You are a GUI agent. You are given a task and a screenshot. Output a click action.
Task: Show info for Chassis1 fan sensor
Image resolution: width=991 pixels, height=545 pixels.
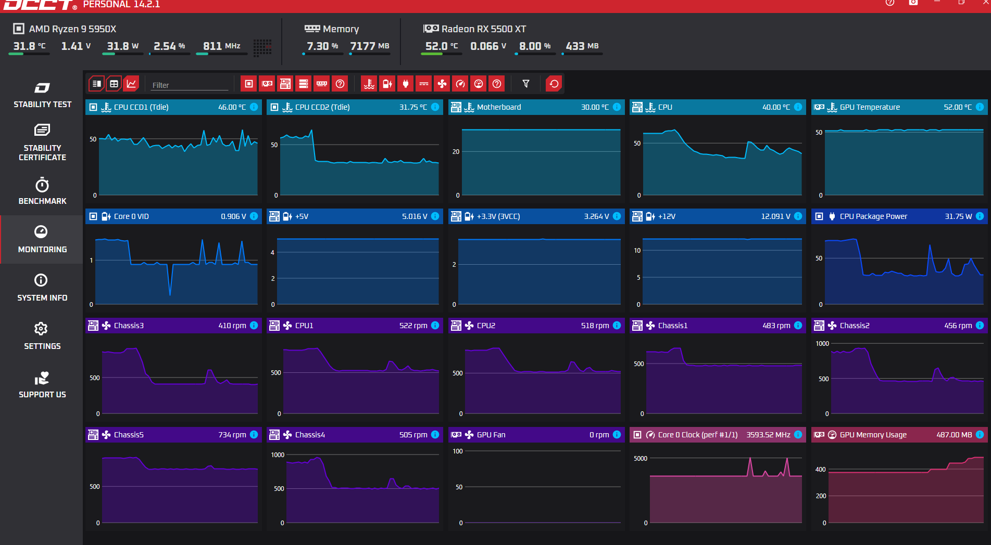tap(798, 326)
